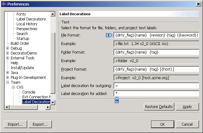
Task: Click the tree scroll down arrow
Action: click(x=53, y=102)
